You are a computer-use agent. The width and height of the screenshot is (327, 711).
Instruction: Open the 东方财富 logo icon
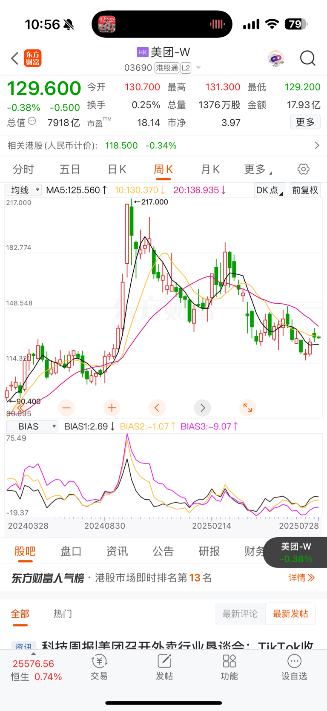point(33,58)
